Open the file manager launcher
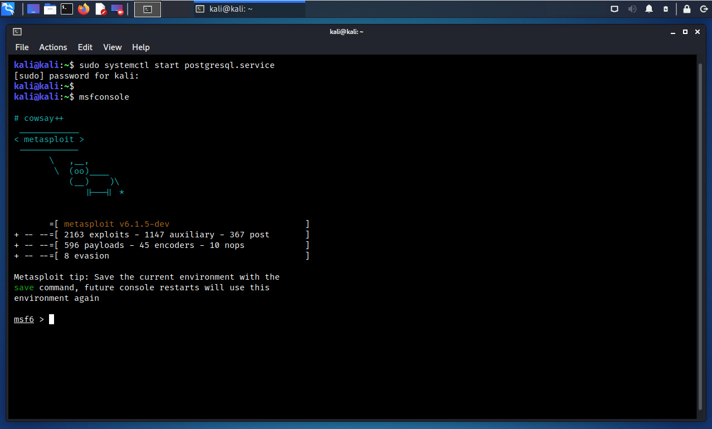 [x=50, y=9]
